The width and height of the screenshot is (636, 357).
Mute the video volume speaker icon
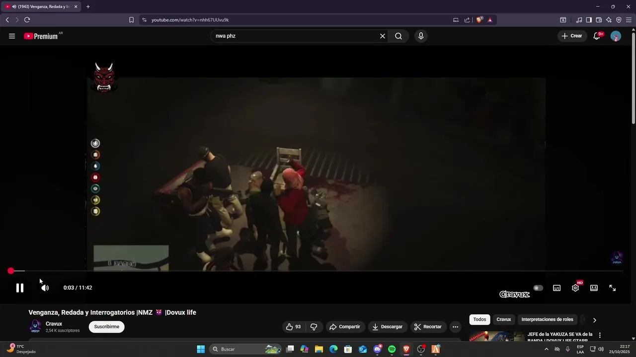[x=45, y=288]
